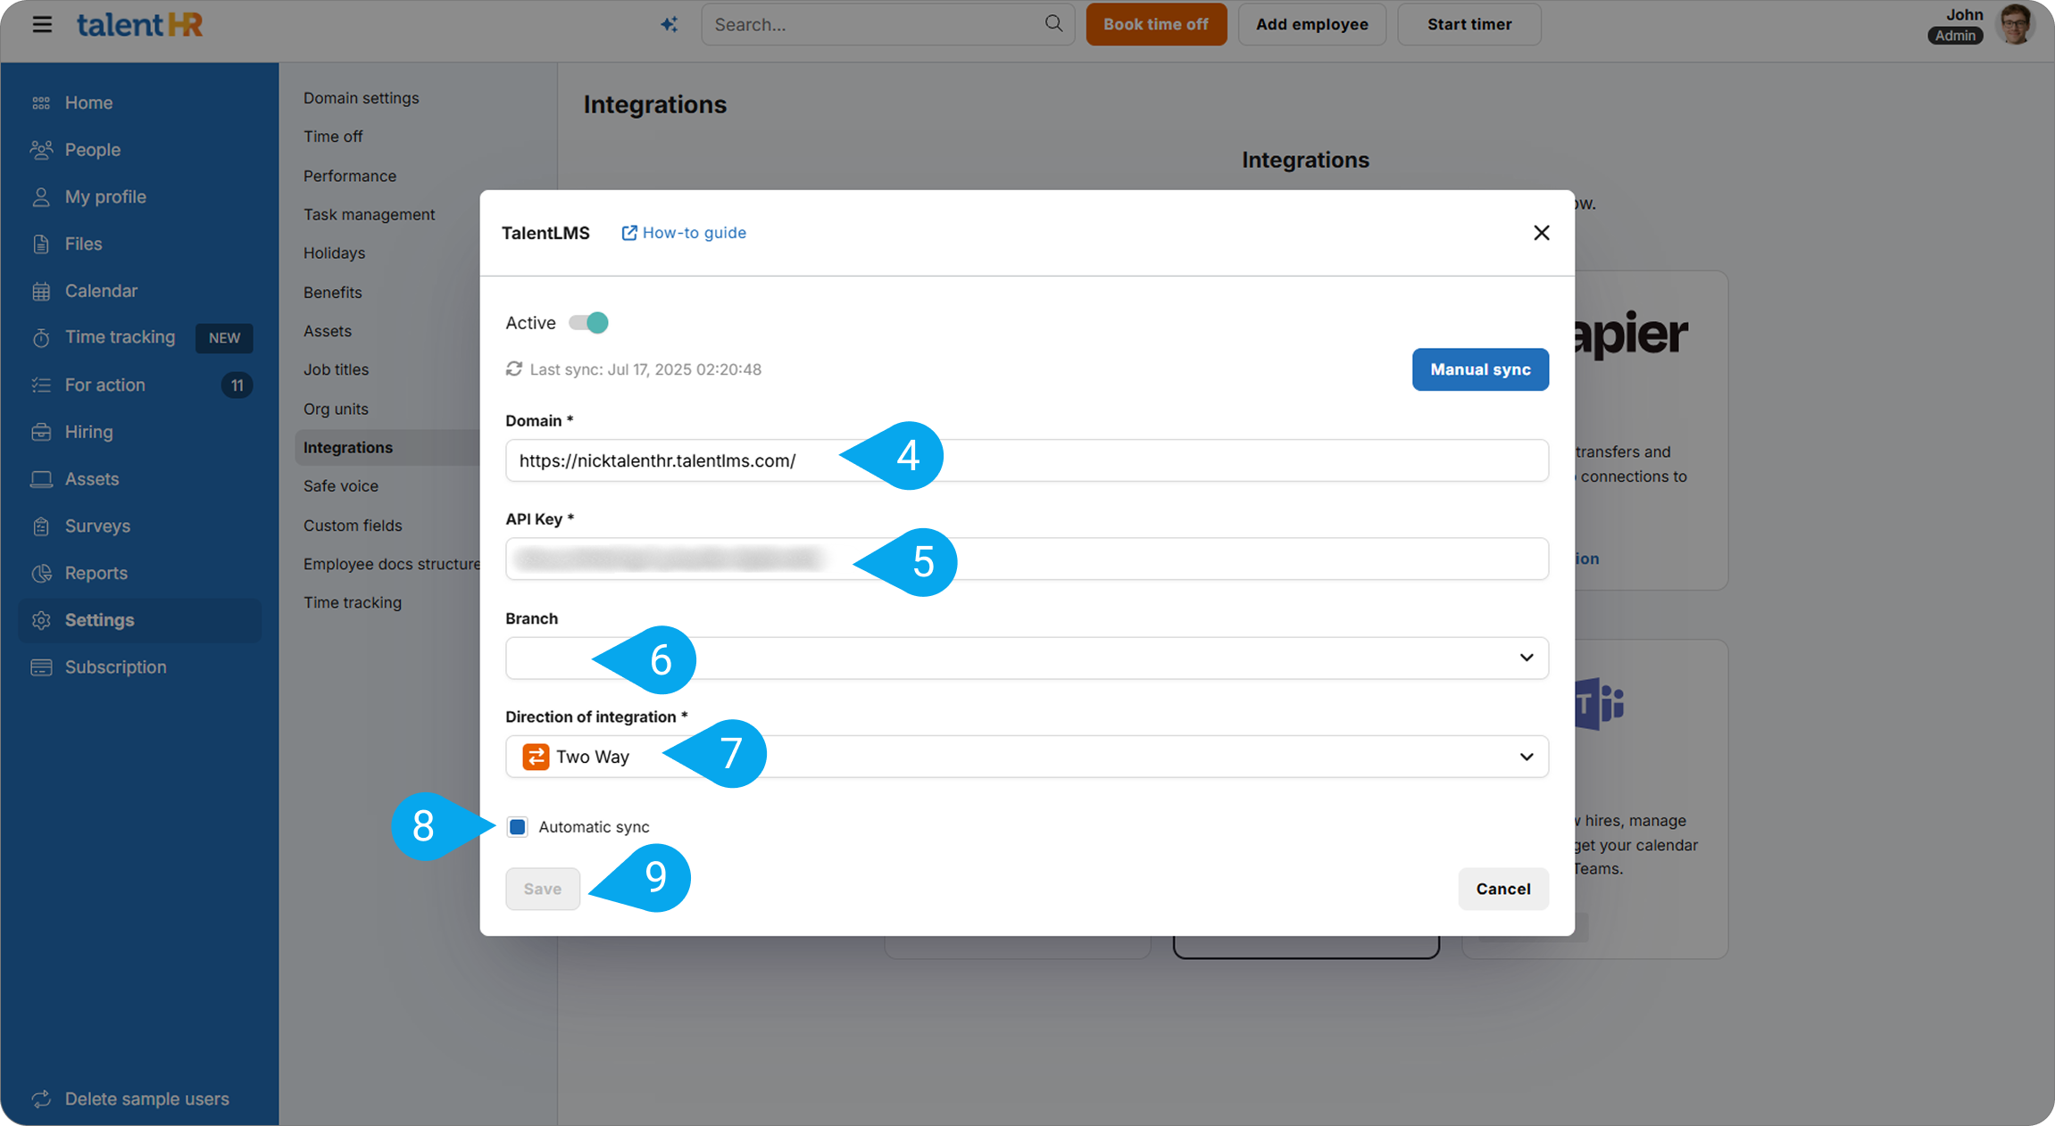Screen dimensions: 2055x1126
Task: Click the Hiring briefcase icon
Action: (x=41, y=432)
